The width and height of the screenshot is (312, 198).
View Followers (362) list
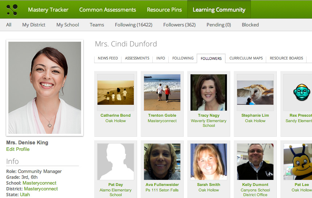pyautogui.click(x=180, y=25)
